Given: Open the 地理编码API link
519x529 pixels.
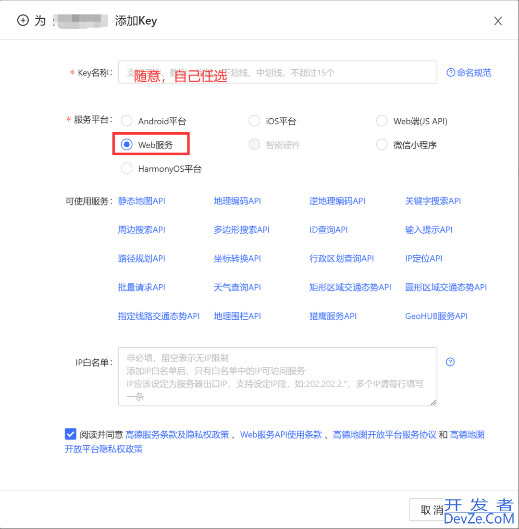Looking at the screenshot, I should 237,201.
